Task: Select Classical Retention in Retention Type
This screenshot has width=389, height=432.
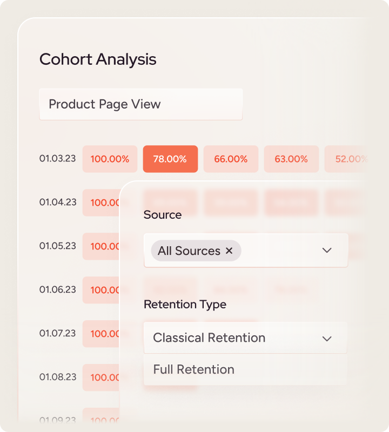Action: (x=209, y=338)
